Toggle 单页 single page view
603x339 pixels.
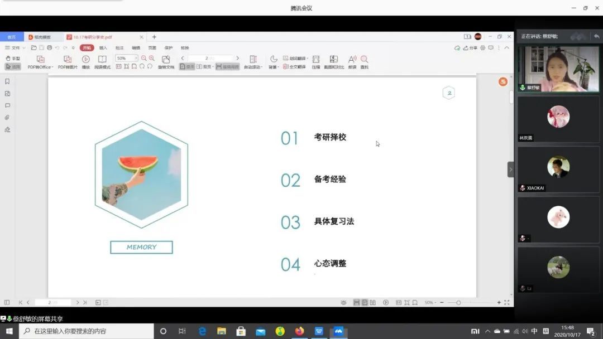tap(186, 66)
